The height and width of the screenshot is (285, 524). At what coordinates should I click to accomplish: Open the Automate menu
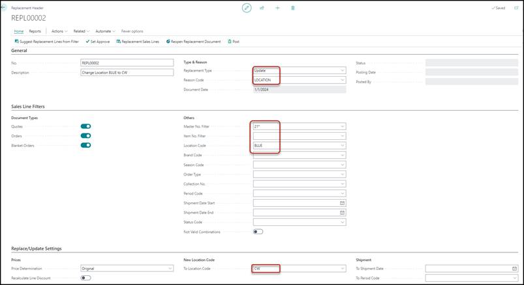105,31
